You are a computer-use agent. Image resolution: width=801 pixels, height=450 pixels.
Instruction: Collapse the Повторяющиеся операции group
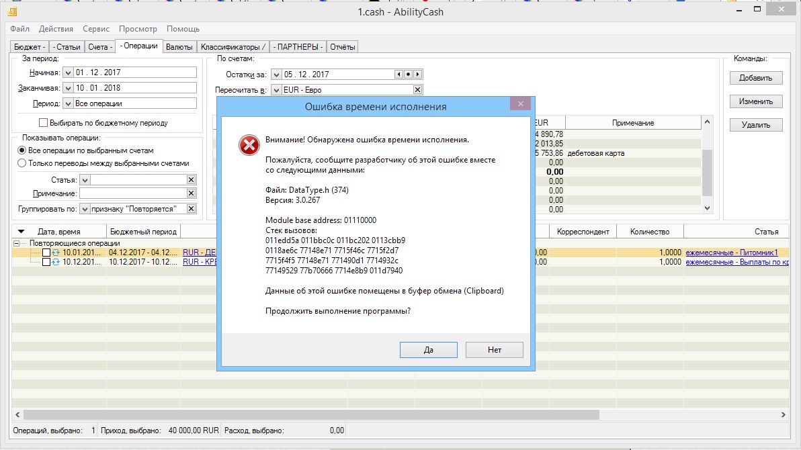(16, 243)
